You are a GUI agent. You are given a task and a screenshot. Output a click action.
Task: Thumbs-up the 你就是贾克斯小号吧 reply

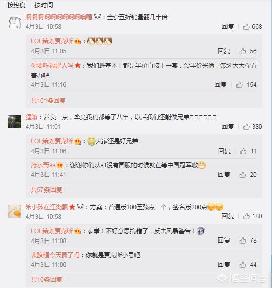point(243,265)
